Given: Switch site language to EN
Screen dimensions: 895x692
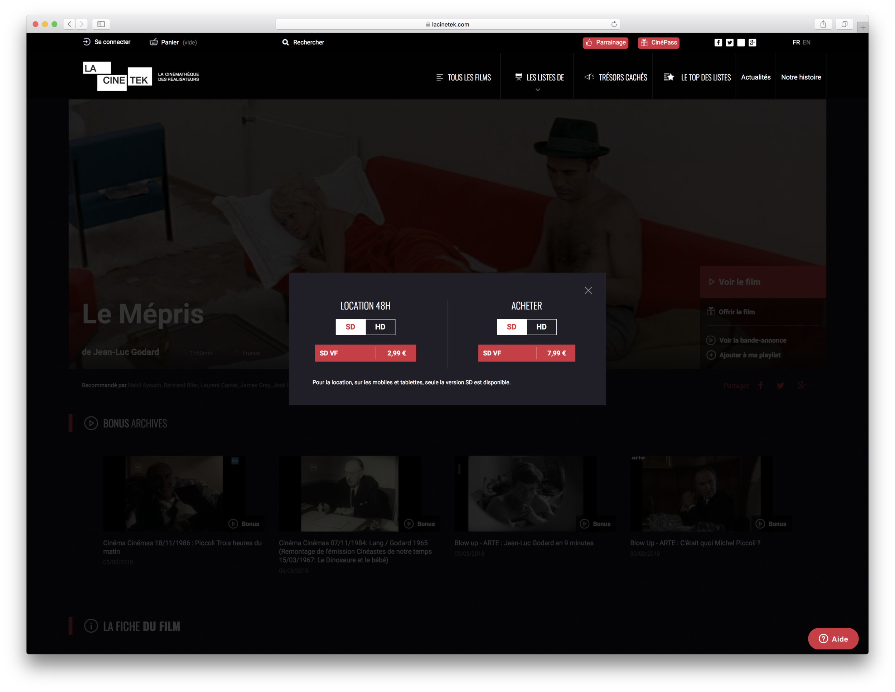Looking at the screenshot, I should click(x=806, y=42).
